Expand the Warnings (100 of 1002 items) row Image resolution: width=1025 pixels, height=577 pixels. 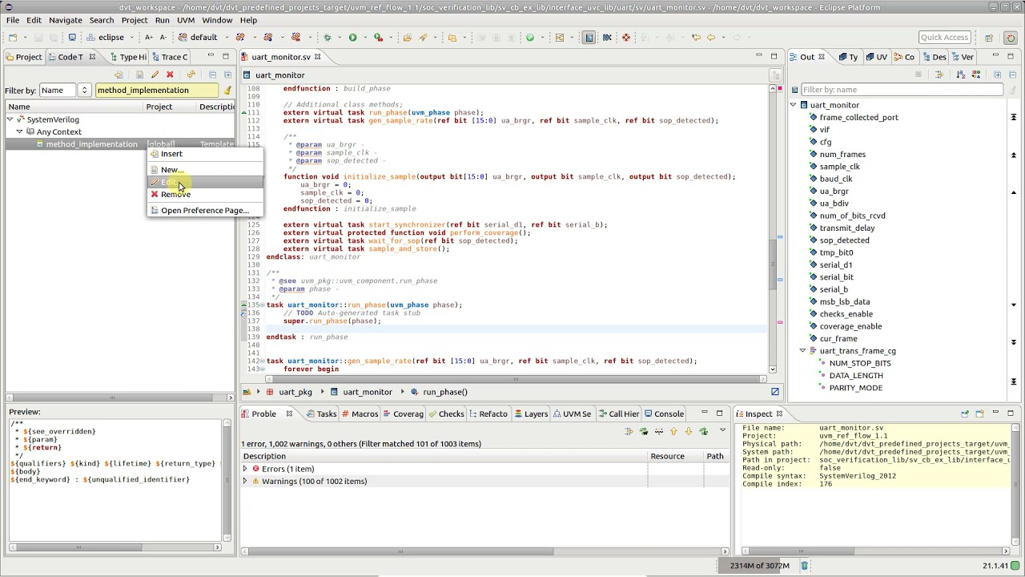tap(245, 482)
